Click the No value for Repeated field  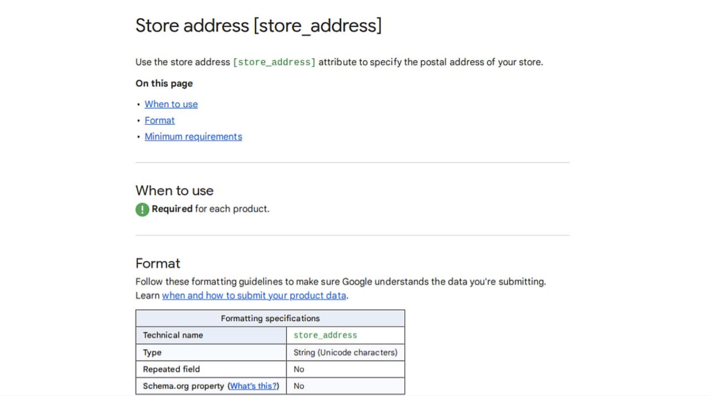(x=298, y=369)
